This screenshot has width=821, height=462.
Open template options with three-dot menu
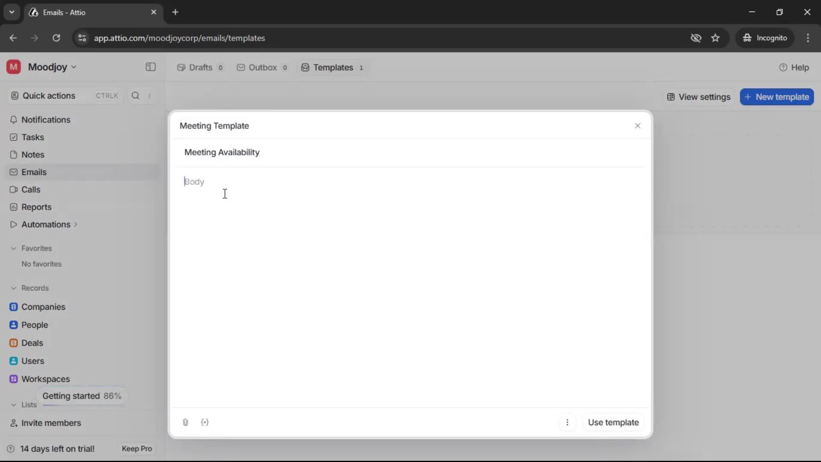pos(567,422)
